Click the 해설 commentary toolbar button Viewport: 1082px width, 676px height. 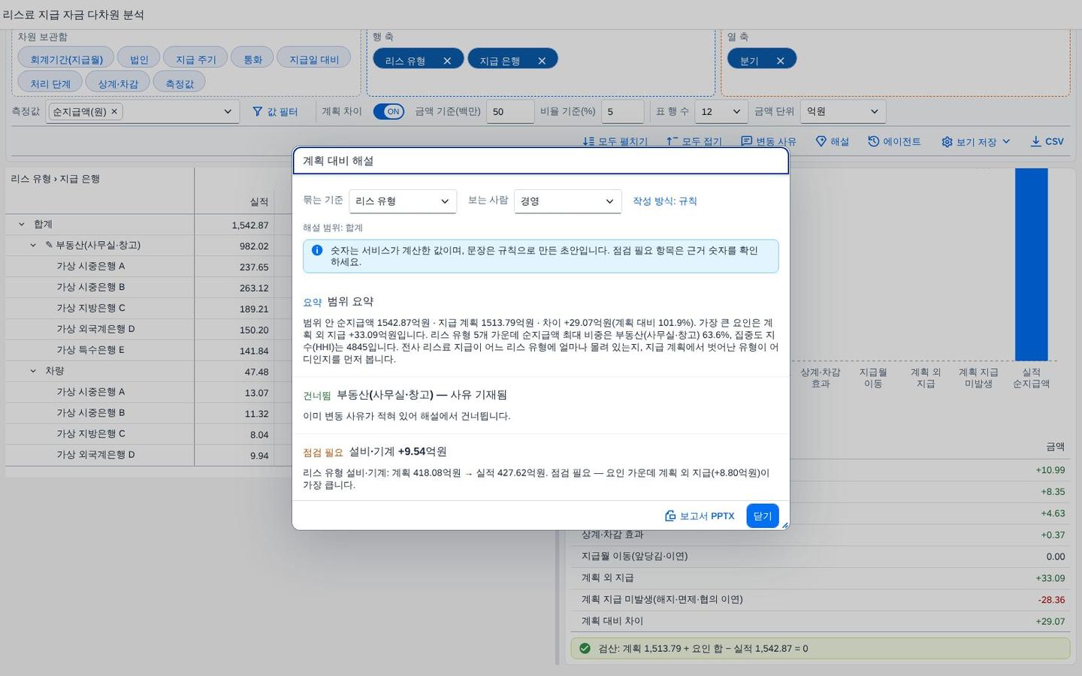point(833,141)
